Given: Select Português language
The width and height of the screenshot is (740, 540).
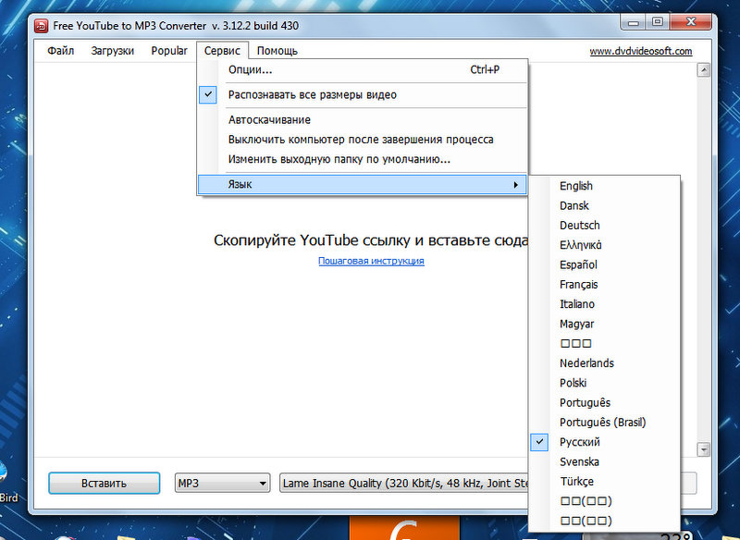Looking at the screenshot, I should coord(605,403).
